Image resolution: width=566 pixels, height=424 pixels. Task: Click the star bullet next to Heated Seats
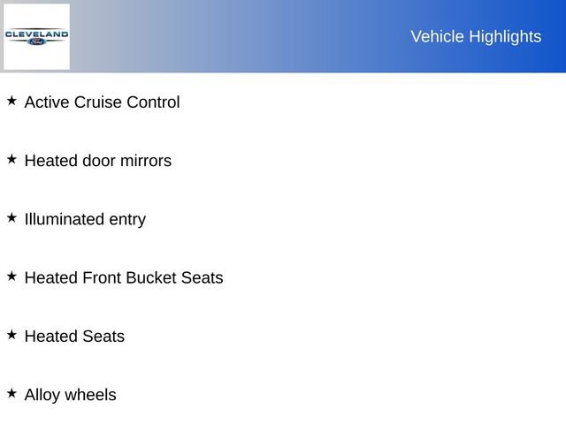point(11,334)
